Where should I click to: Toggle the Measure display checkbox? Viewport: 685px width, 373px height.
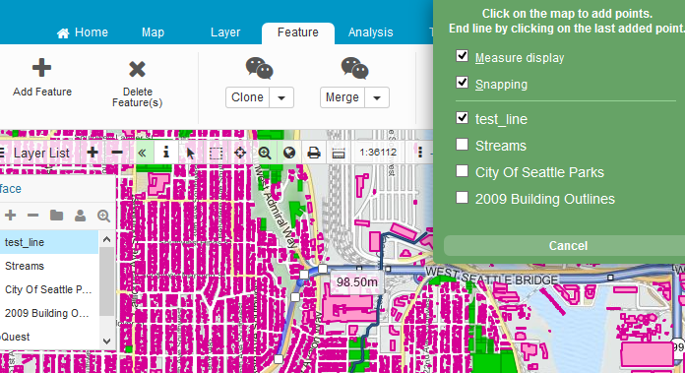point(463,56)
